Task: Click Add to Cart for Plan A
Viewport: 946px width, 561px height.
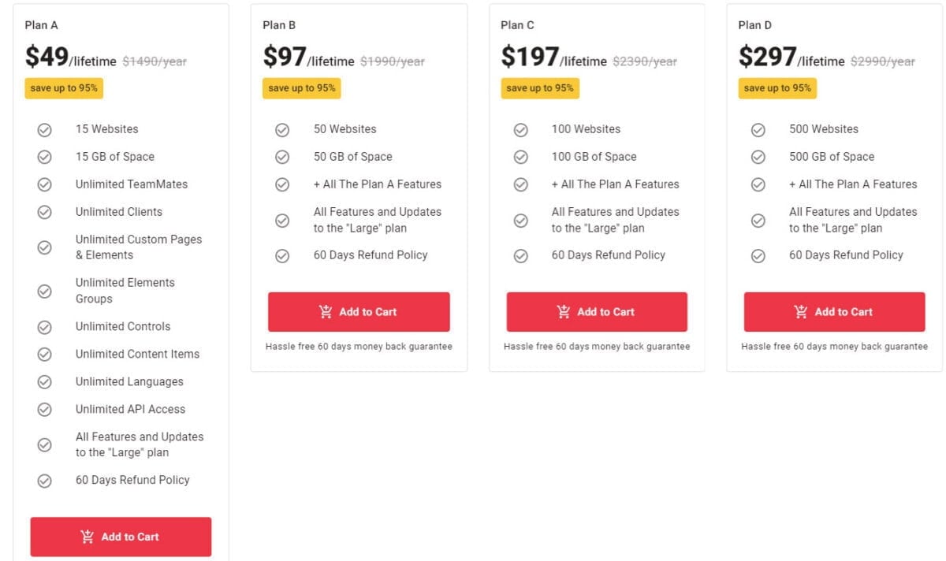Action: 120,537
